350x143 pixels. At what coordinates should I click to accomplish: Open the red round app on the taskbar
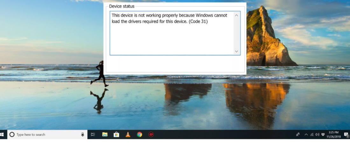tap(151, 134)
